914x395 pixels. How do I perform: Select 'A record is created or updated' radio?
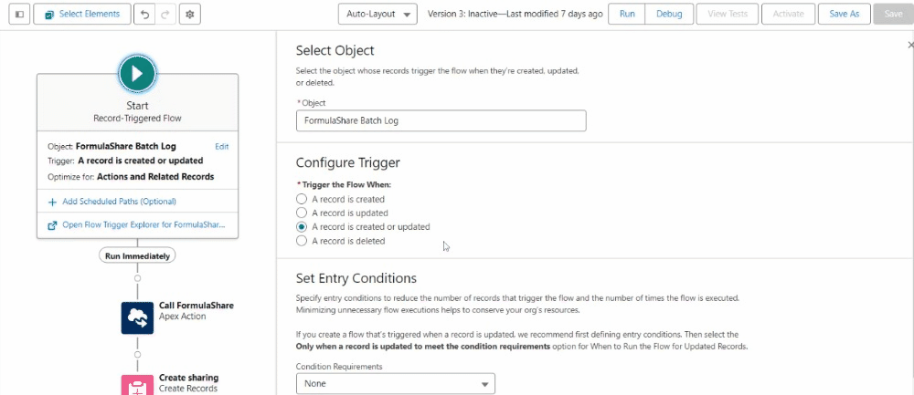coord(302,227)
